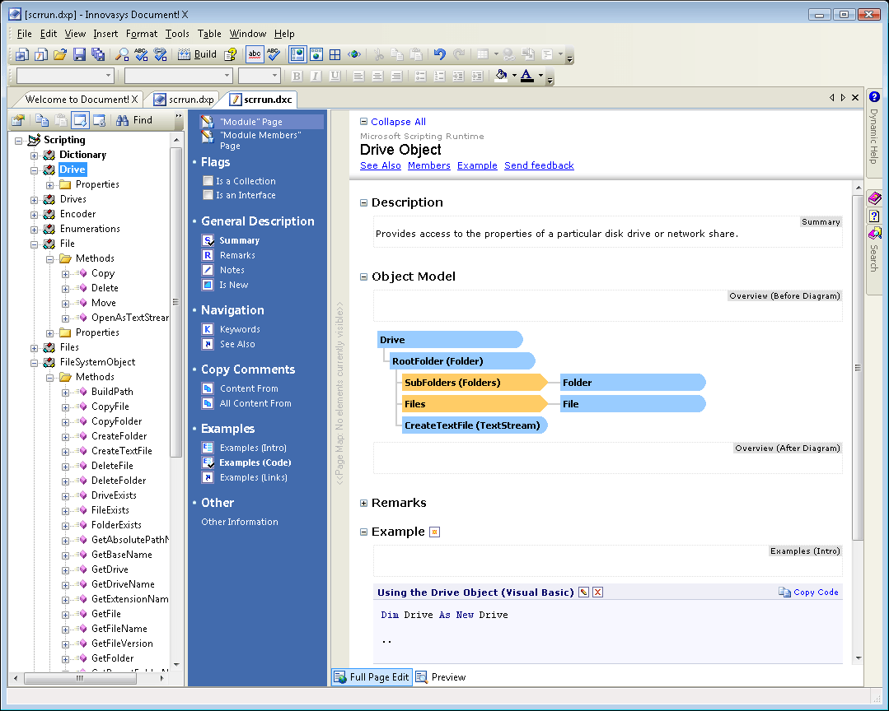This screenshot has height=711, width=889.
Task: Click the copy page icon above the tree
Action: tap(41, 120)
